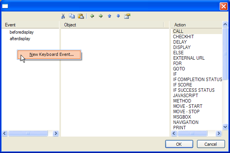
Task: Click the green left arrow icon
Action: click(x=92, y=16)
